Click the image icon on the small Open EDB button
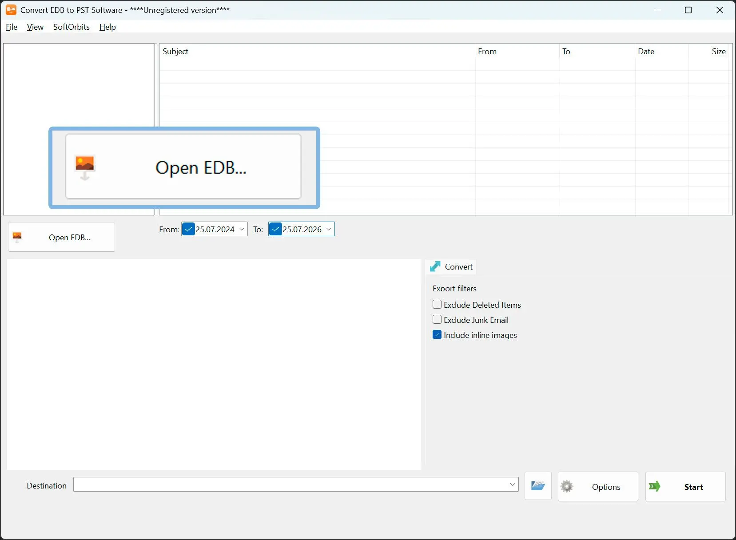736x540 pixels. [17, 237]
